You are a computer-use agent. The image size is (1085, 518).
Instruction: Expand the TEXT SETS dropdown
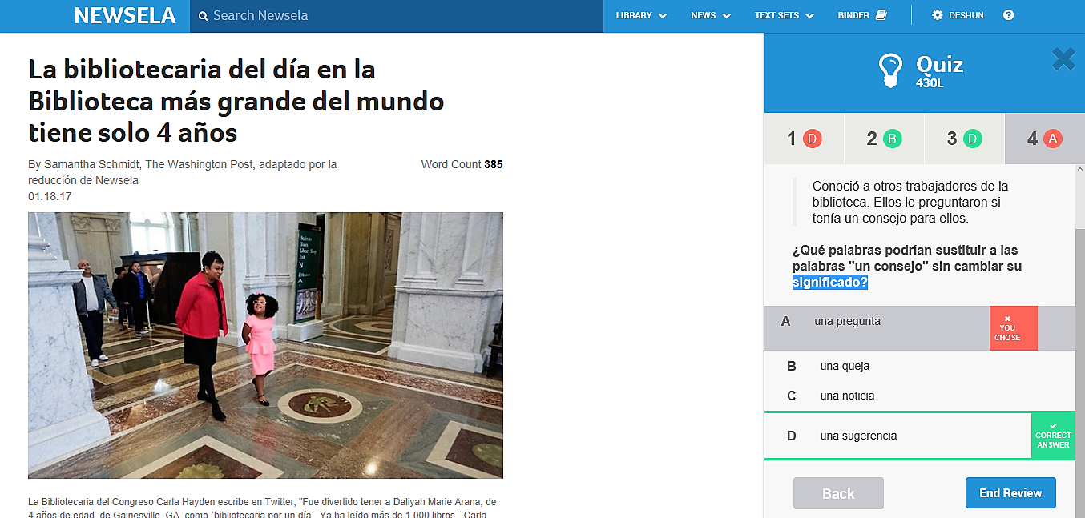pos(783,14)
